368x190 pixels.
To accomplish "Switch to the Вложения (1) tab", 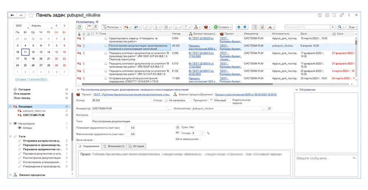I will tap(114, 146).
